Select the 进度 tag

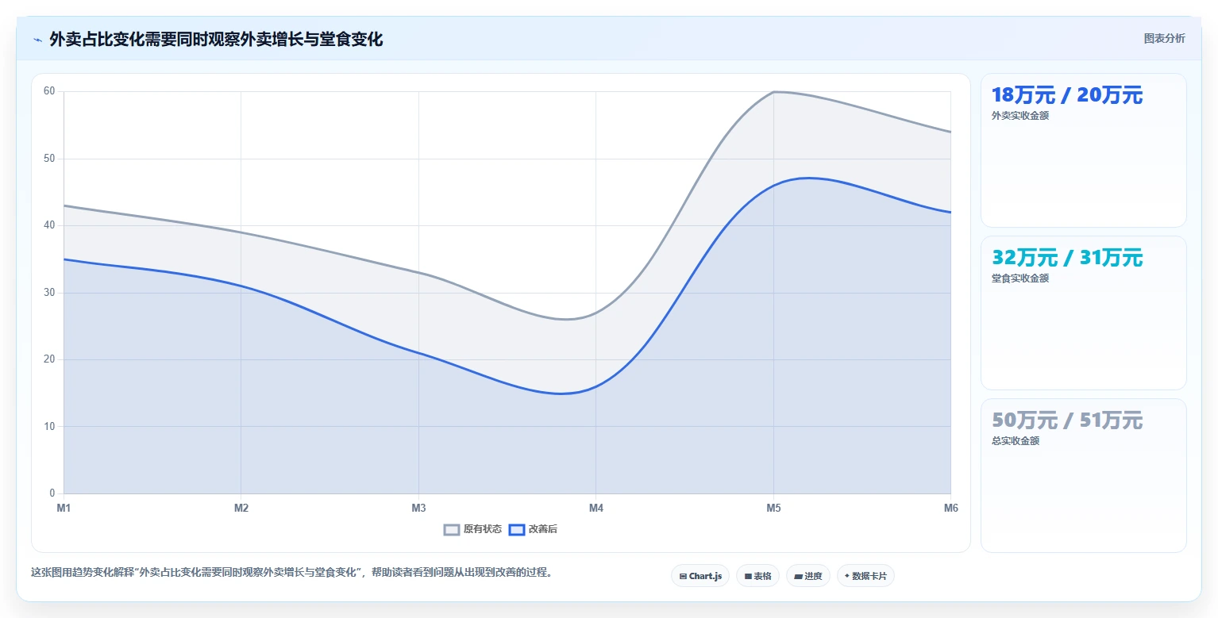tap(808, 576)
